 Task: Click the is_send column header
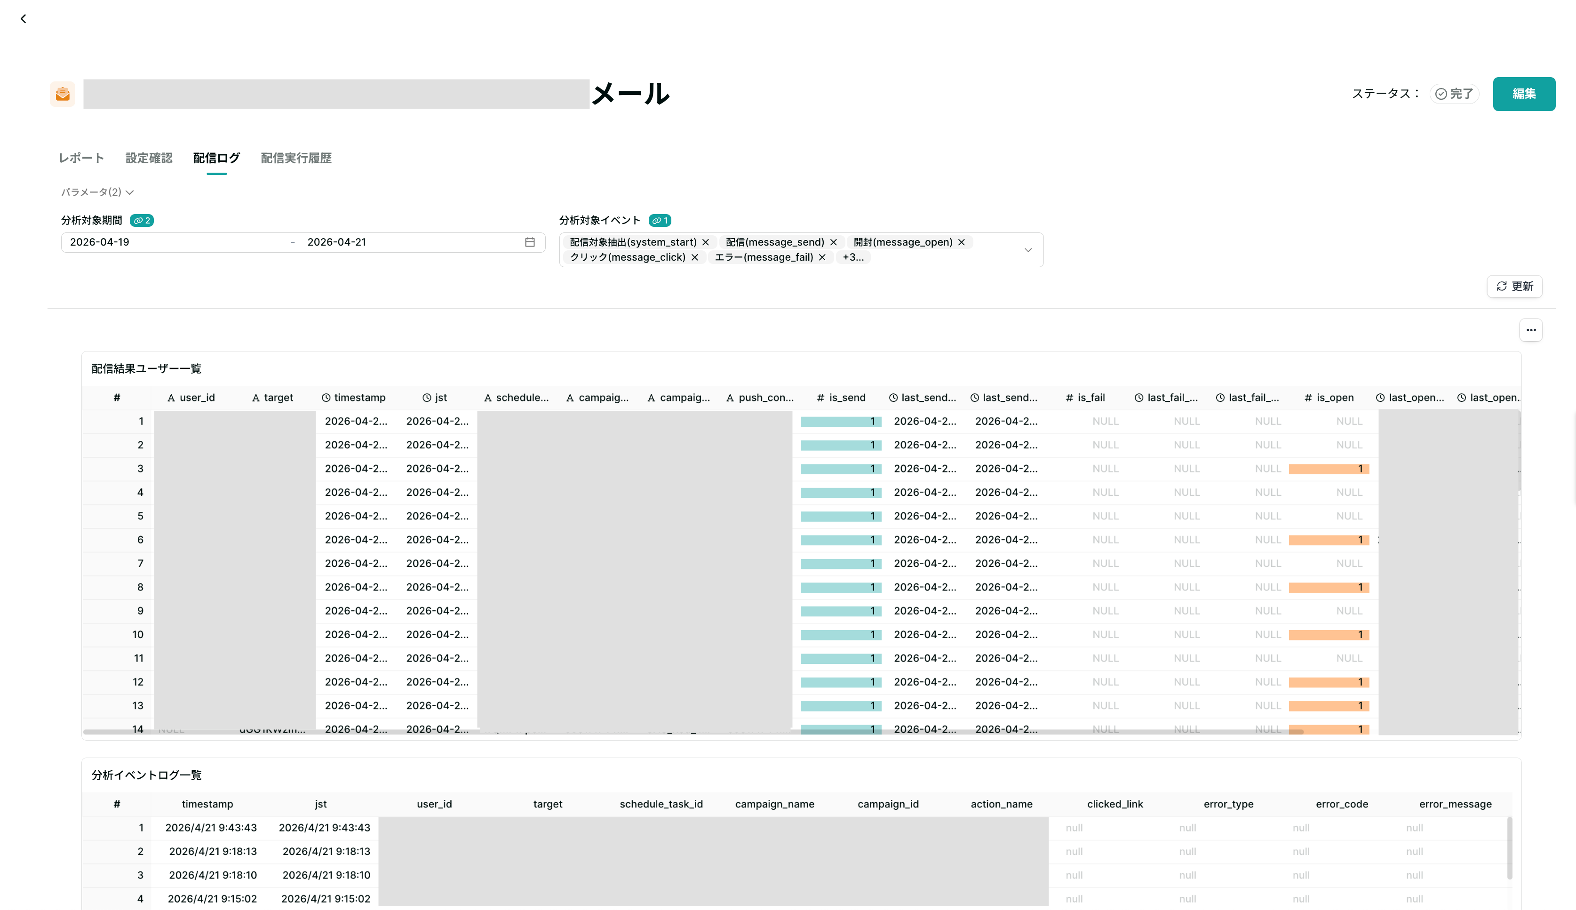click(x=841, y=398)
